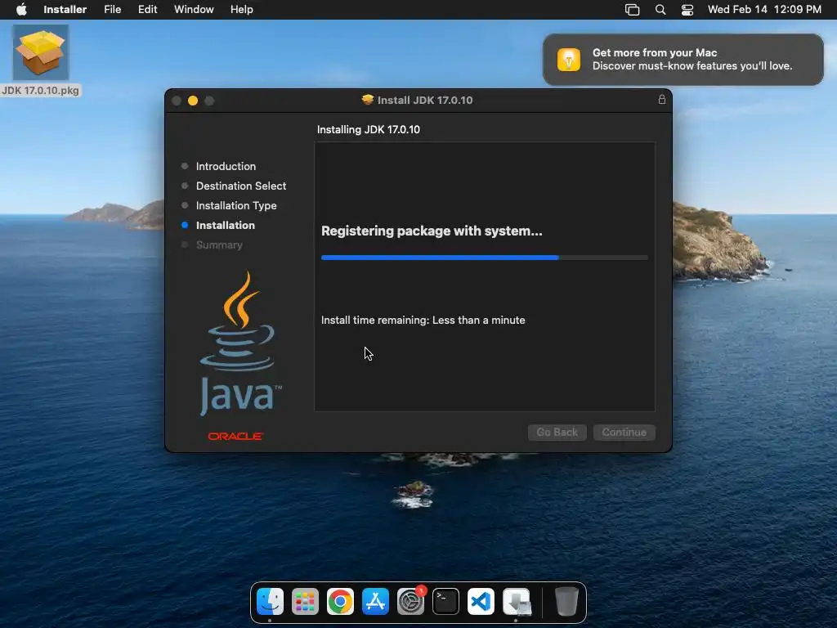Click the Installer app in the dock
837x628 pixels.
517,602
